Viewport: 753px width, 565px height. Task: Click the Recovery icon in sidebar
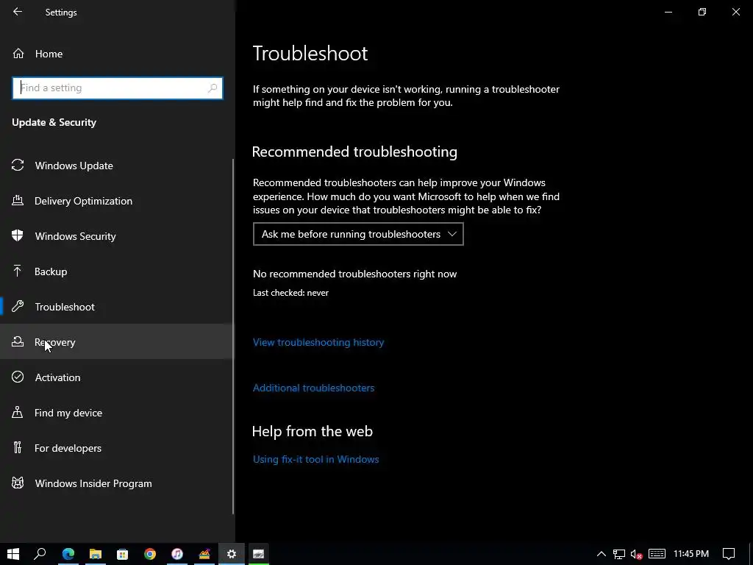tap(18, 341)
